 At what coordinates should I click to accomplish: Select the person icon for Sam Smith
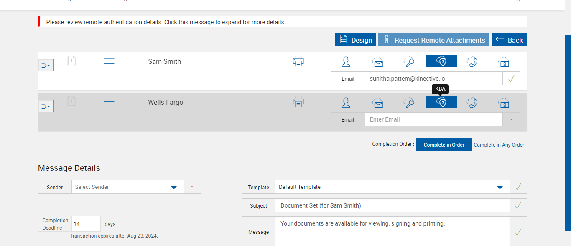[346, 62]
